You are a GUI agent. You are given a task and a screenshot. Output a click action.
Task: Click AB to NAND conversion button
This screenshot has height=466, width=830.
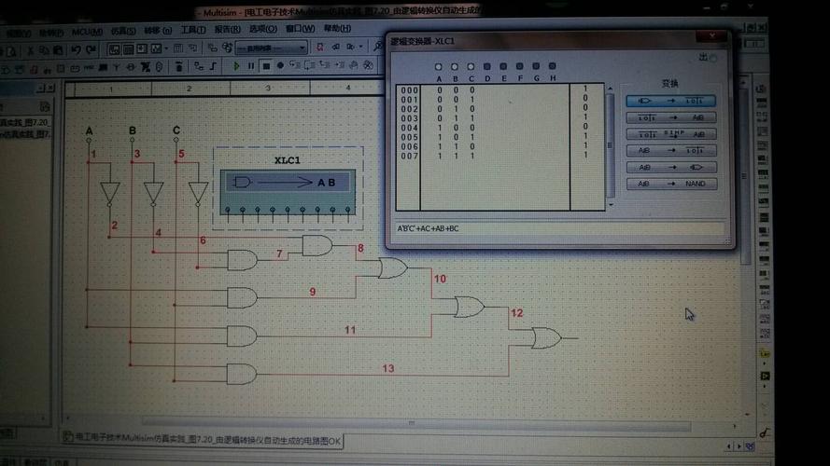click(x=671, y=184)
